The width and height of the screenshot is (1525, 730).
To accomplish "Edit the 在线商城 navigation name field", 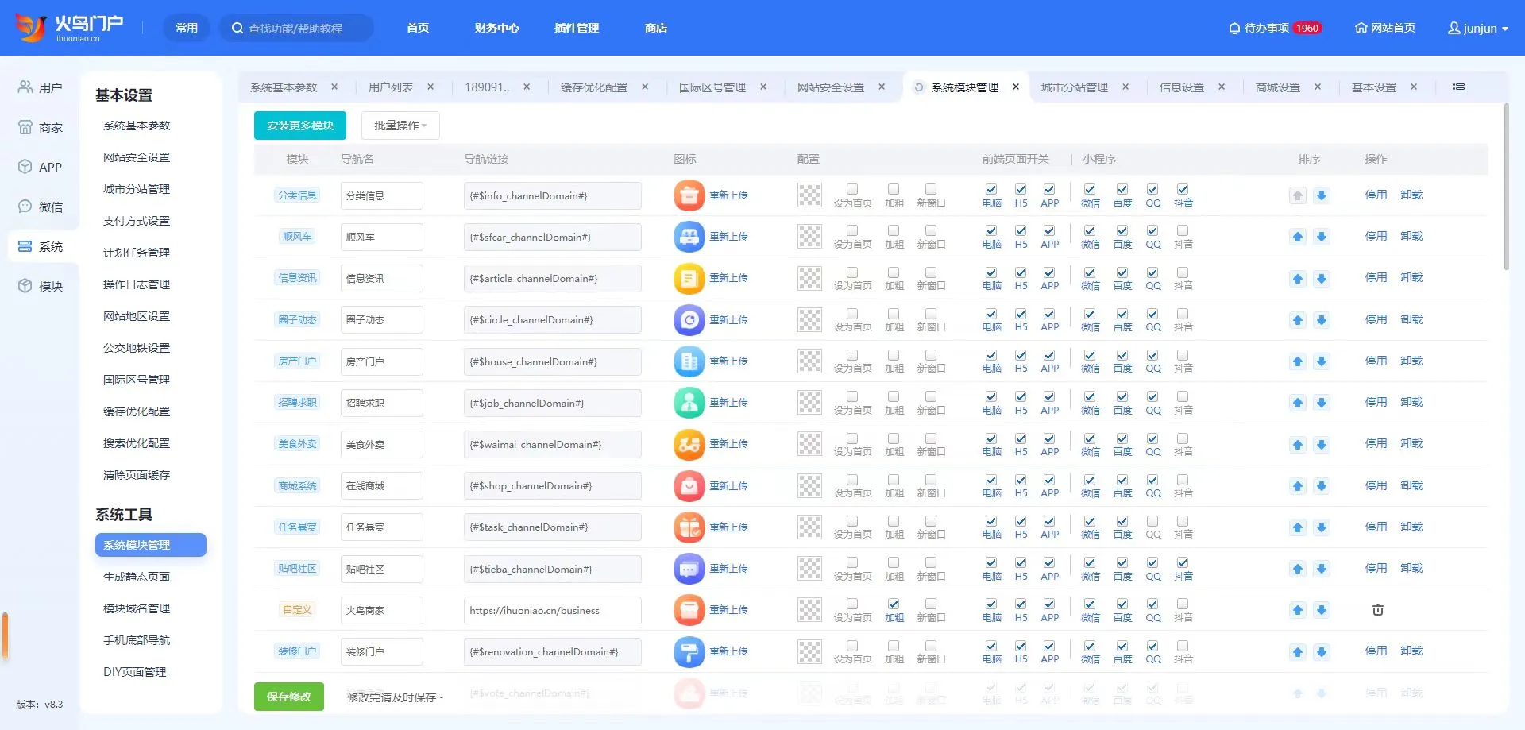I will tap(381, 486).
